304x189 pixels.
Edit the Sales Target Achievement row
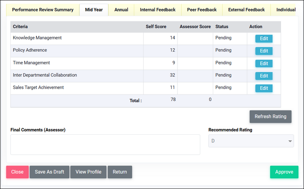coord(264,88)
